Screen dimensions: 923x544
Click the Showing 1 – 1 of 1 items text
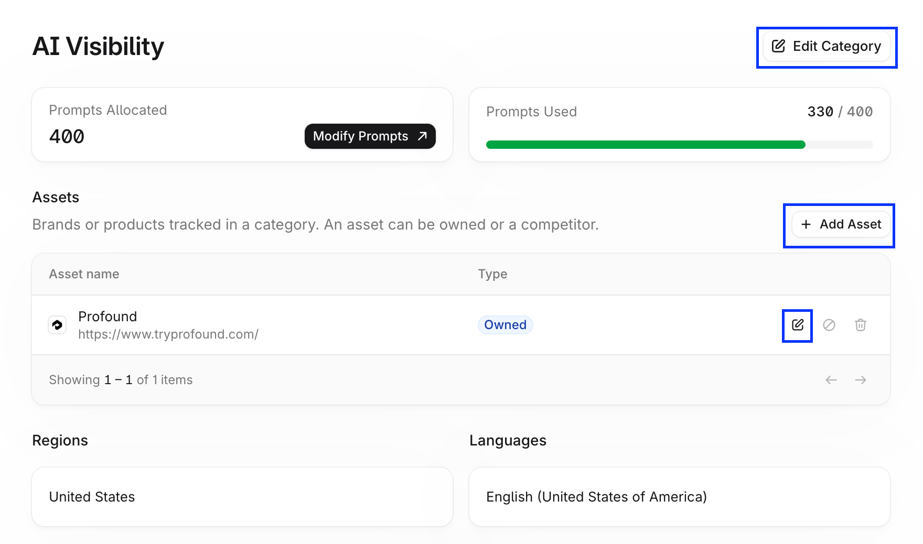click(x=121, y=380)
